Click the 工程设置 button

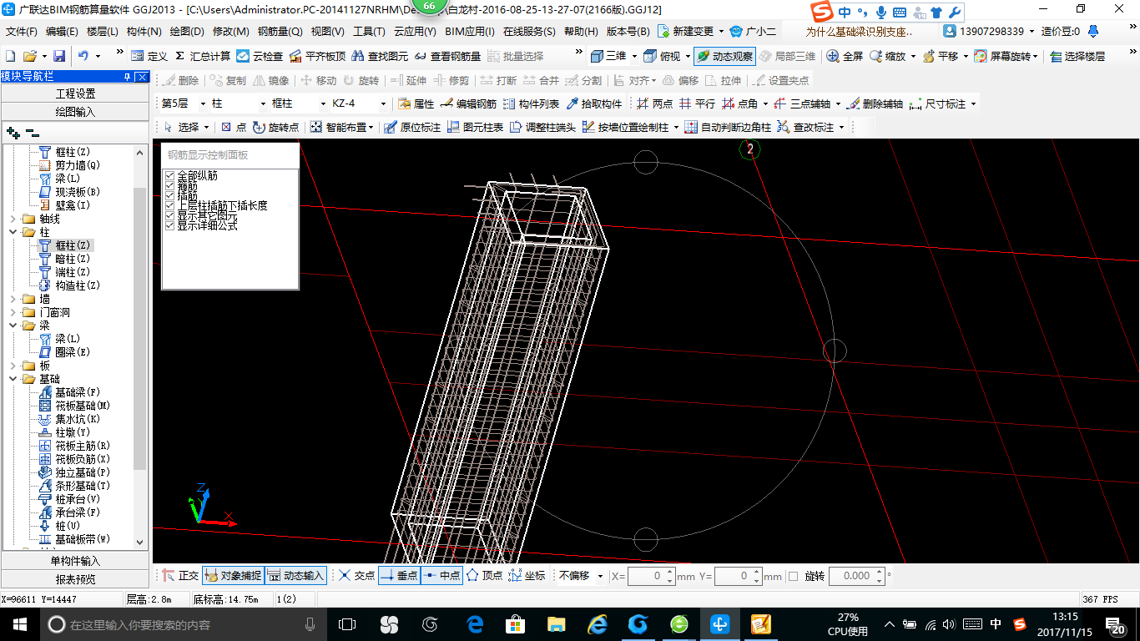(x=76, y=93)
